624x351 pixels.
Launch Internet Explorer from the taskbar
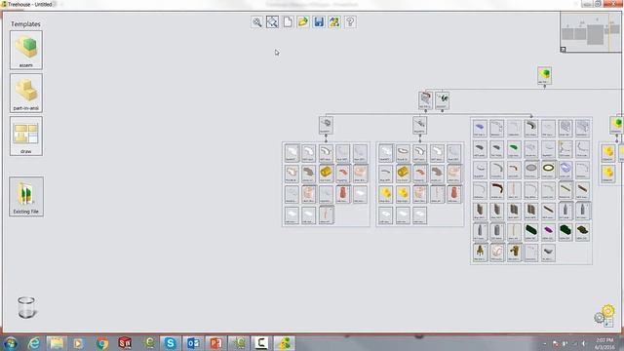(34, 343)
